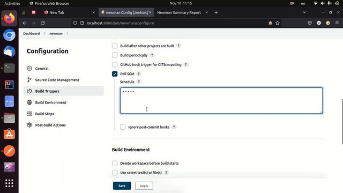Image resolution: width=343 pixels, height=193 pixels.
Task: Show help for Schedule field
Action: click(x=139, y=82)
